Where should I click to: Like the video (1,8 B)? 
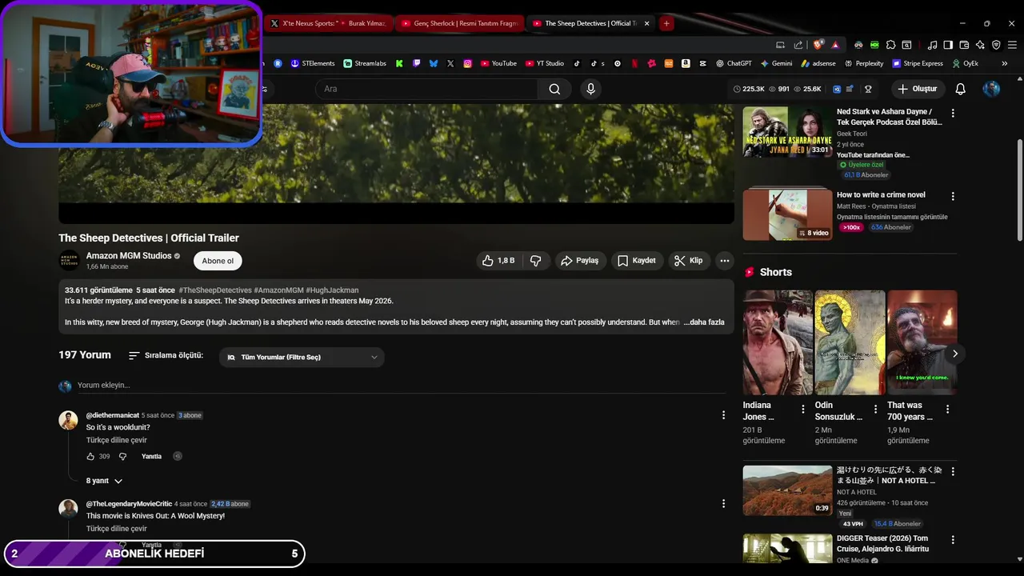[x=498, y=261]
